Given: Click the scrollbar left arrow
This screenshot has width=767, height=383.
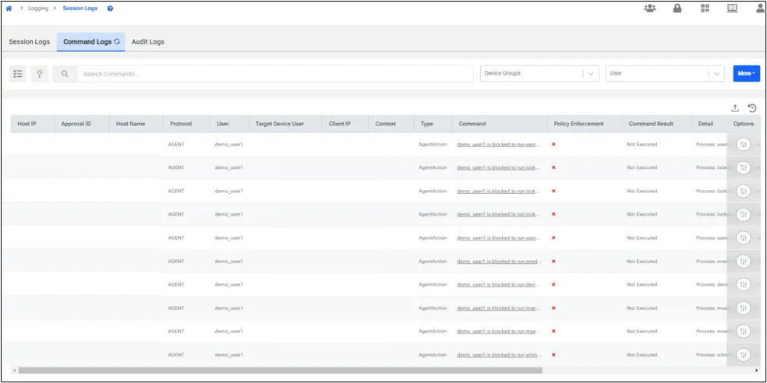Looking at the screenshot, I should click(x=14, y=371).
